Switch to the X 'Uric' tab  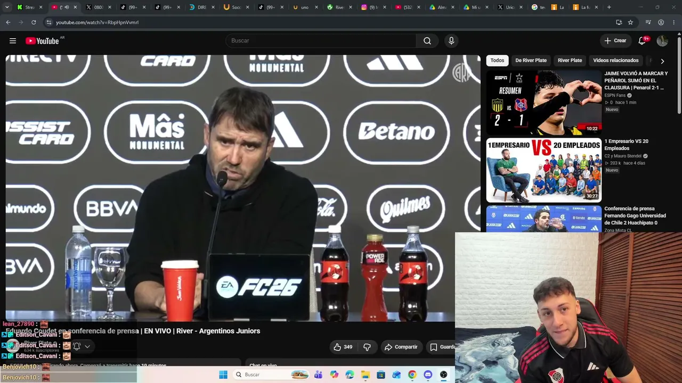[511, 7]
